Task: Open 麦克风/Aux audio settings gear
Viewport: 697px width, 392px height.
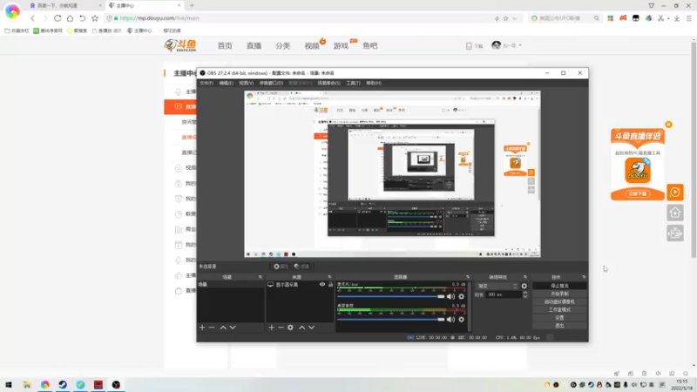Action: (462, 296)
